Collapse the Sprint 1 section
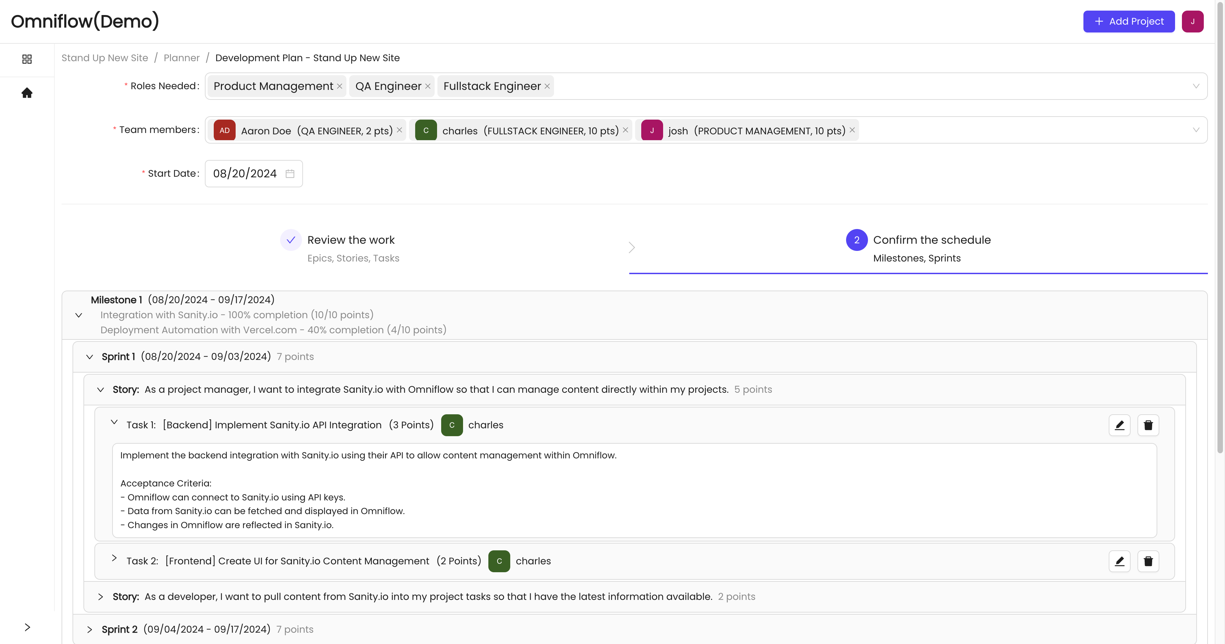Image resolution: width=1225 pixels, height=644 pixels. (89, 357)
